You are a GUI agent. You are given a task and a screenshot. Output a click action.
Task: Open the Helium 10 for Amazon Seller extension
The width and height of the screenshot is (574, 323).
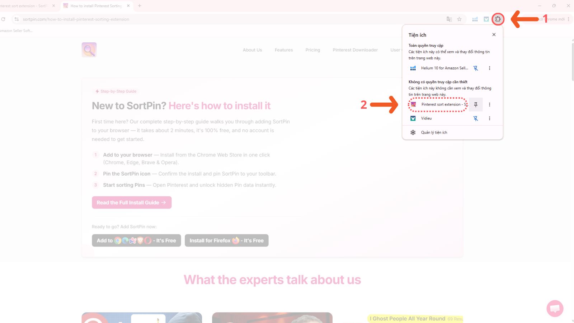[439, 68]
